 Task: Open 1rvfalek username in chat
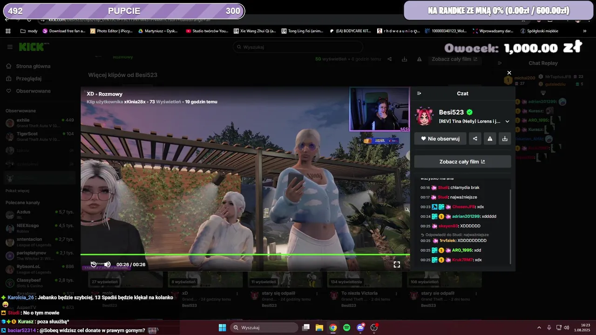447,241
